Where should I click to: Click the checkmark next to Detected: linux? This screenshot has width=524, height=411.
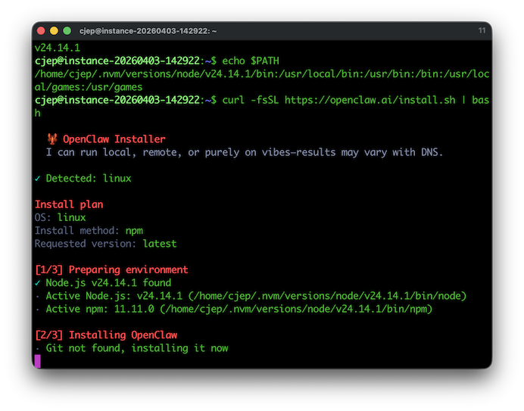click(38, 179)
